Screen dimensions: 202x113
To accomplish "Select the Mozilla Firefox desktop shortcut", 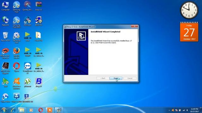I will [x=16, y=53].
